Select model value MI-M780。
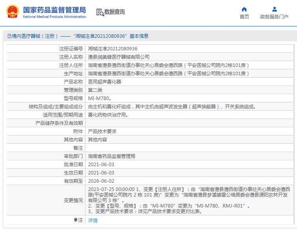Image resolution: width=297 pixels, height=230 pixels. (100, 98)
